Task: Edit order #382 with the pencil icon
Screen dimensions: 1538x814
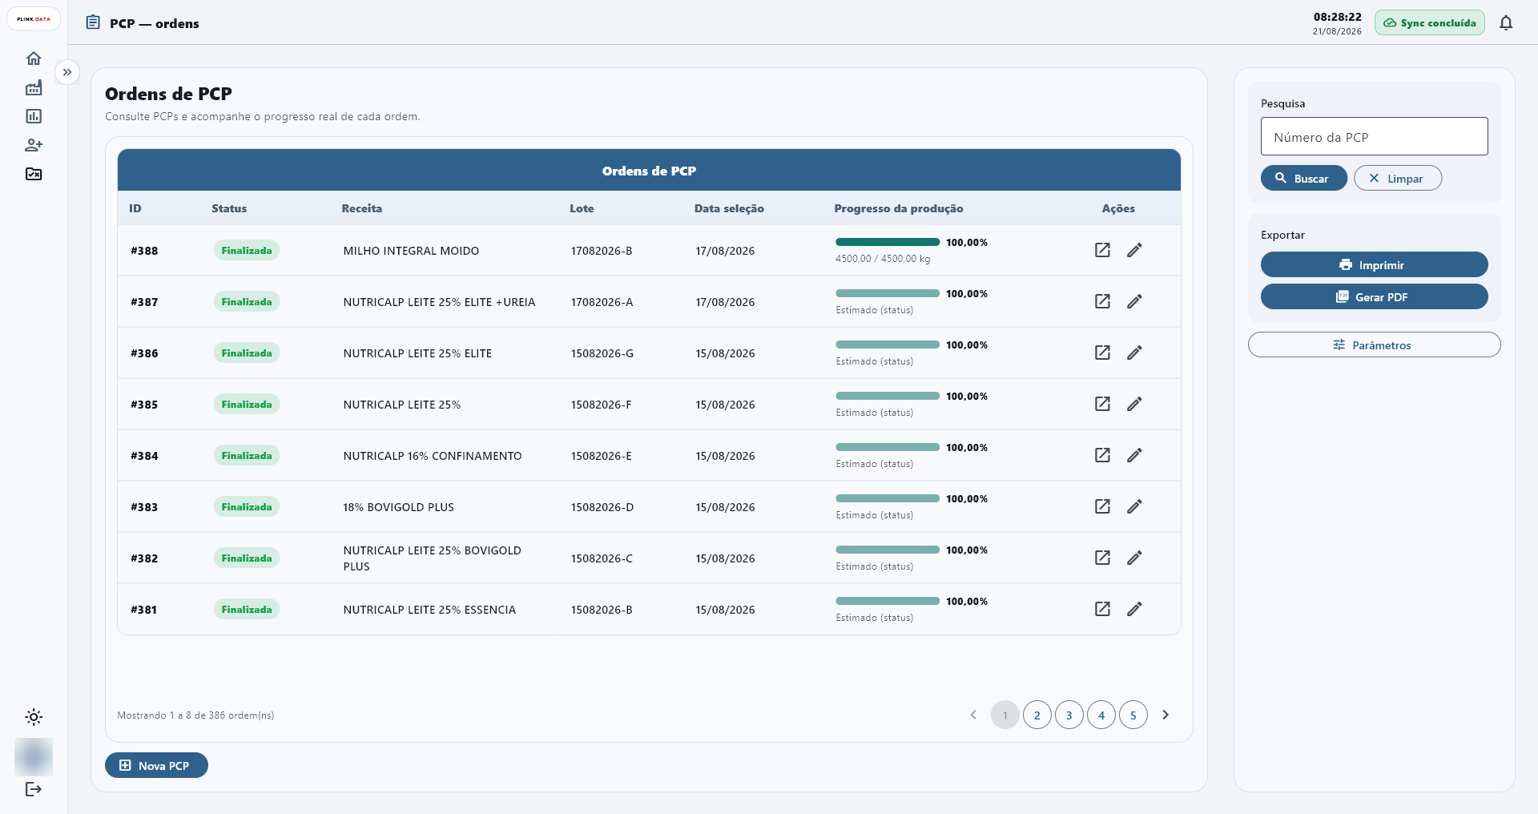Action: 1134,558
